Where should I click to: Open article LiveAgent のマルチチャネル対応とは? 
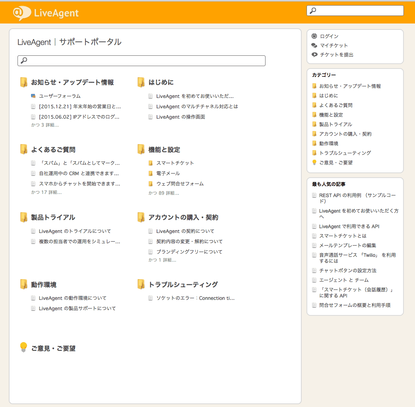(197, 107)
